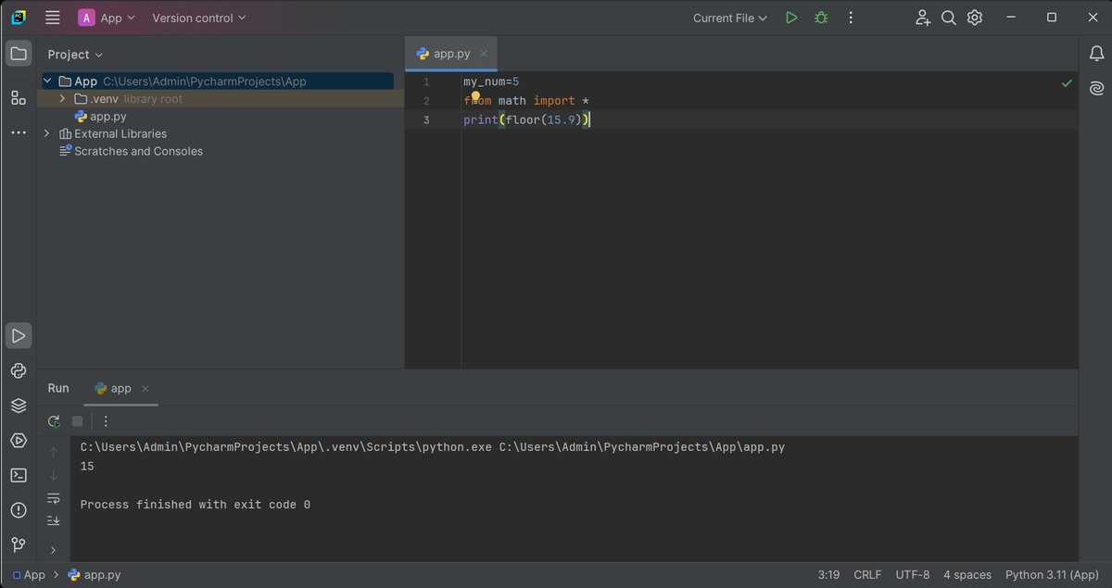This screenshot has height=588, width=1112.
Task: Open Run toolbar more options
Action: [106, 421]
